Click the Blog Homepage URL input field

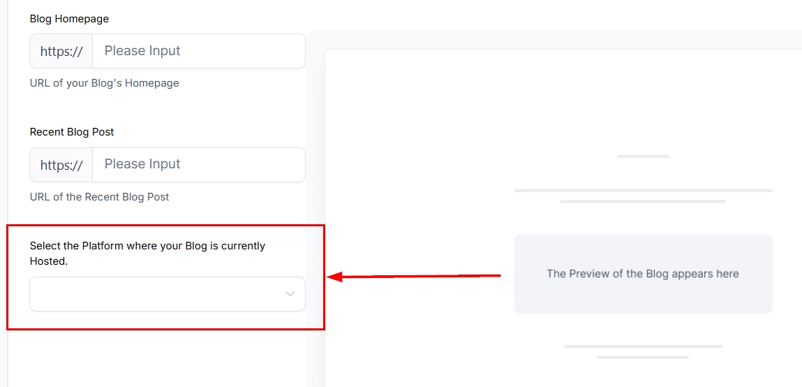coord(198,51)
